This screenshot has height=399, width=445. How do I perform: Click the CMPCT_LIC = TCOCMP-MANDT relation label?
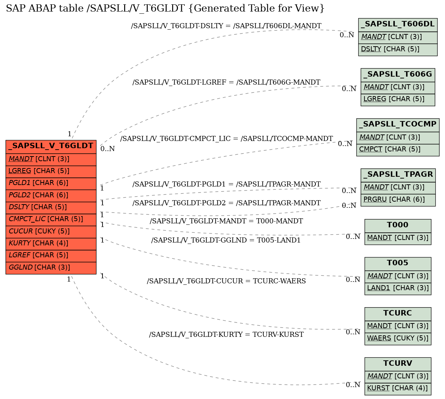click(226, 139)
